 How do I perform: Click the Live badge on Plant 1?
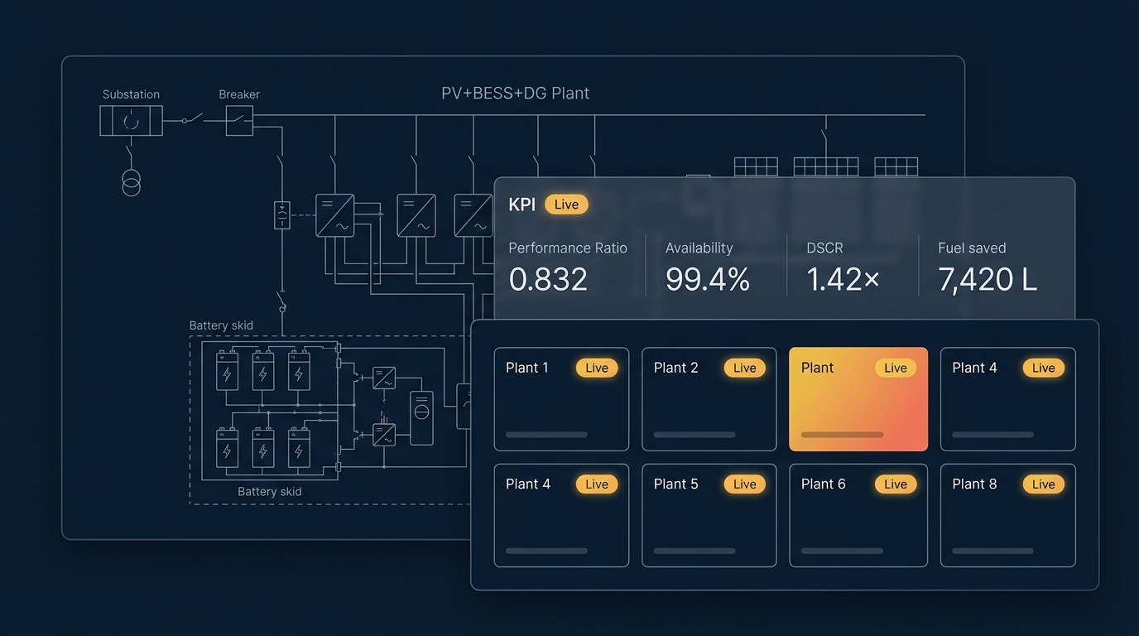click(597, 368)
